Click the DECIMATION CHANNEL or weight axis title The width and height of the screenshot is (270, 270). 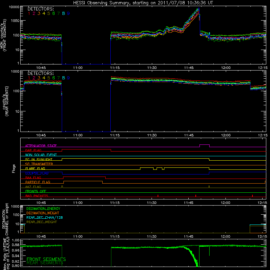pos(5,219)
